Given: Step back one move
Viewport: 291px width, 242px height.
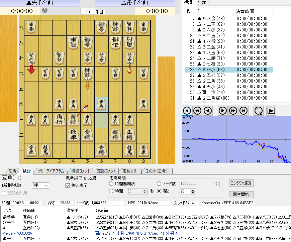Looking at the screenshot, I should pos(208,111).
